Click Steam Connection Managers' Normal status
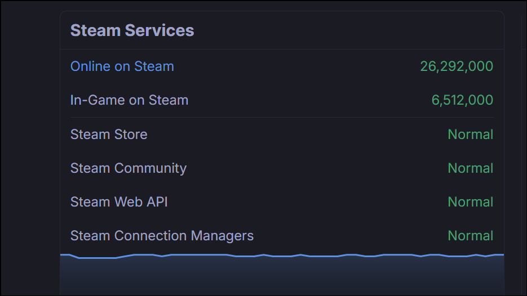Viewport: 527px width, 296px height. point(471,236)
